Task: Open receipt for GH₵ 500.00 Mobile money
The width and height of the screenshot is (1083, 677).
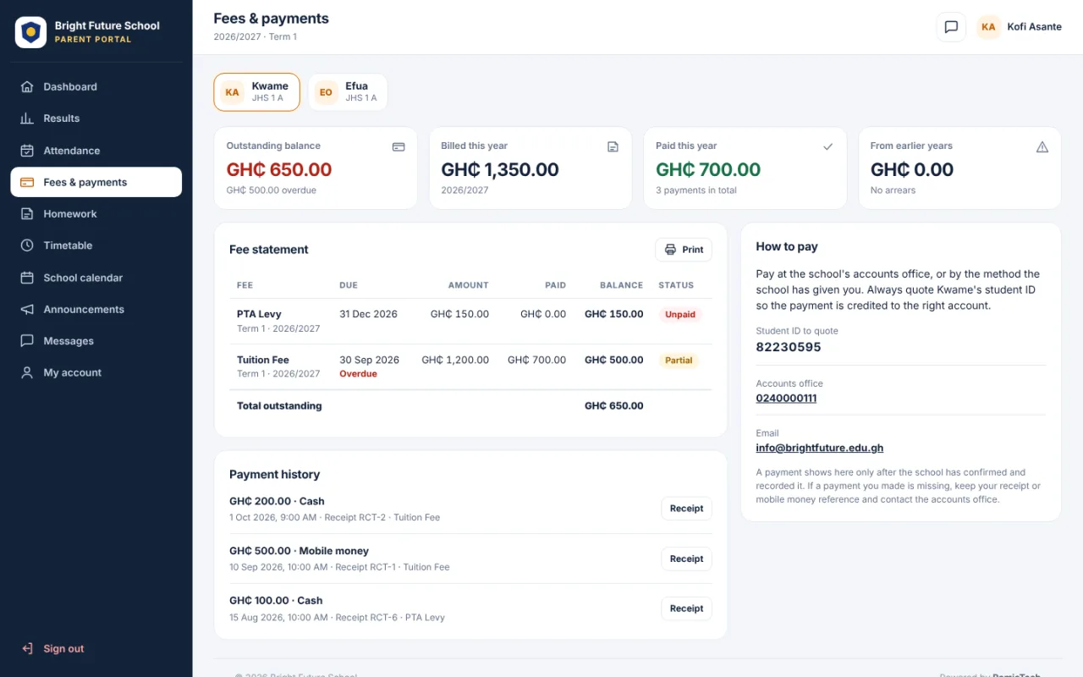Action: tap(686, 559)
